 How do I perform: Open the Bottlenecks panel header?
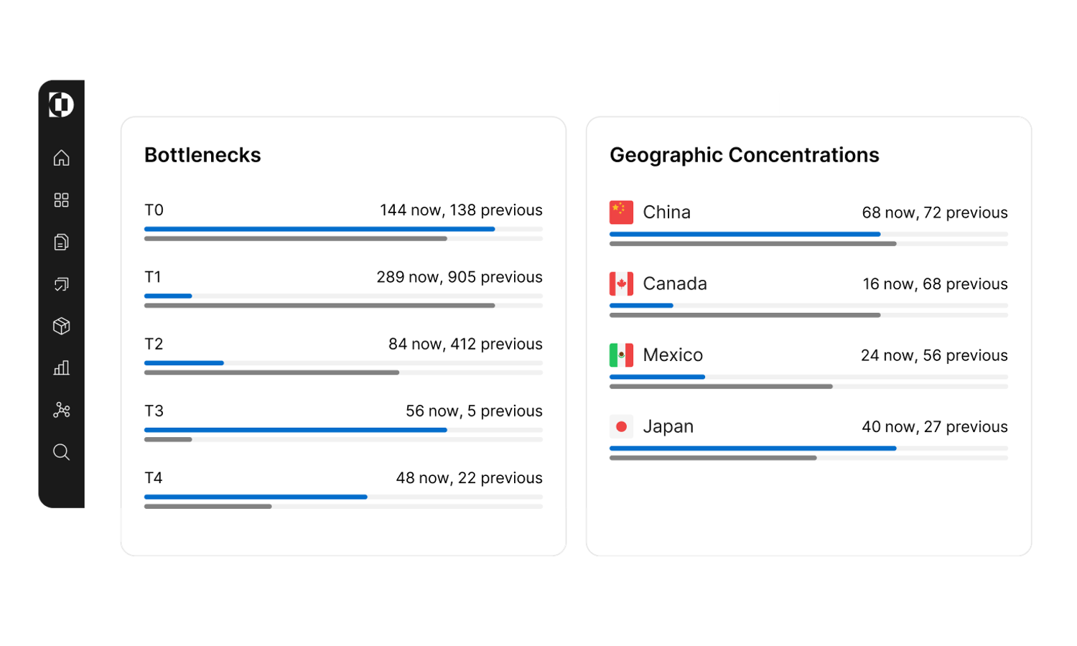[202, 154]
